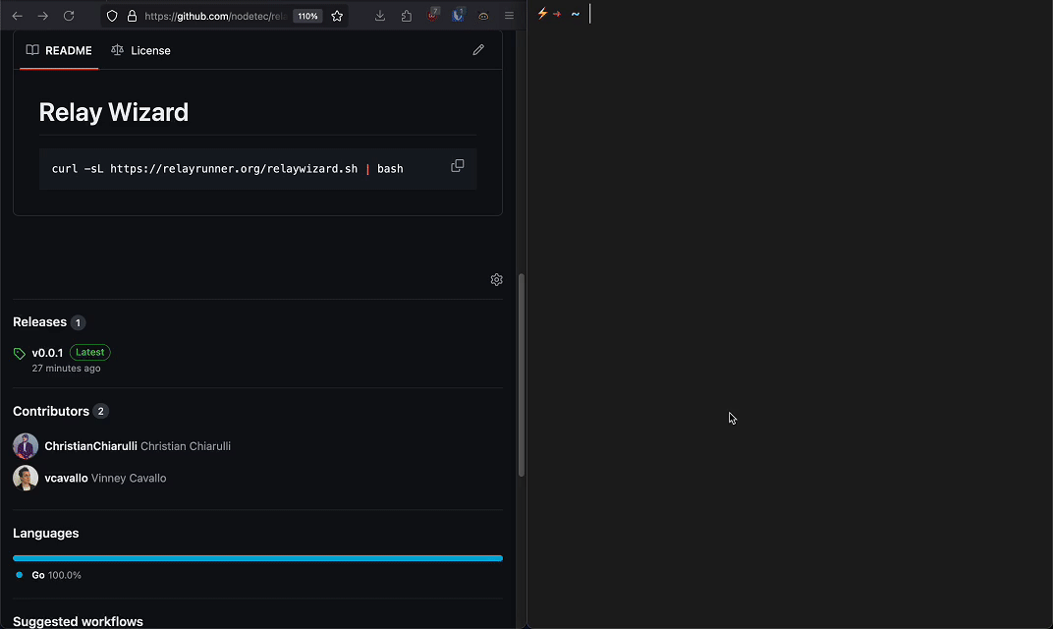The image size is (1053, 629).
Task: Open the browser downloads icon
Action: pos(380,16)
